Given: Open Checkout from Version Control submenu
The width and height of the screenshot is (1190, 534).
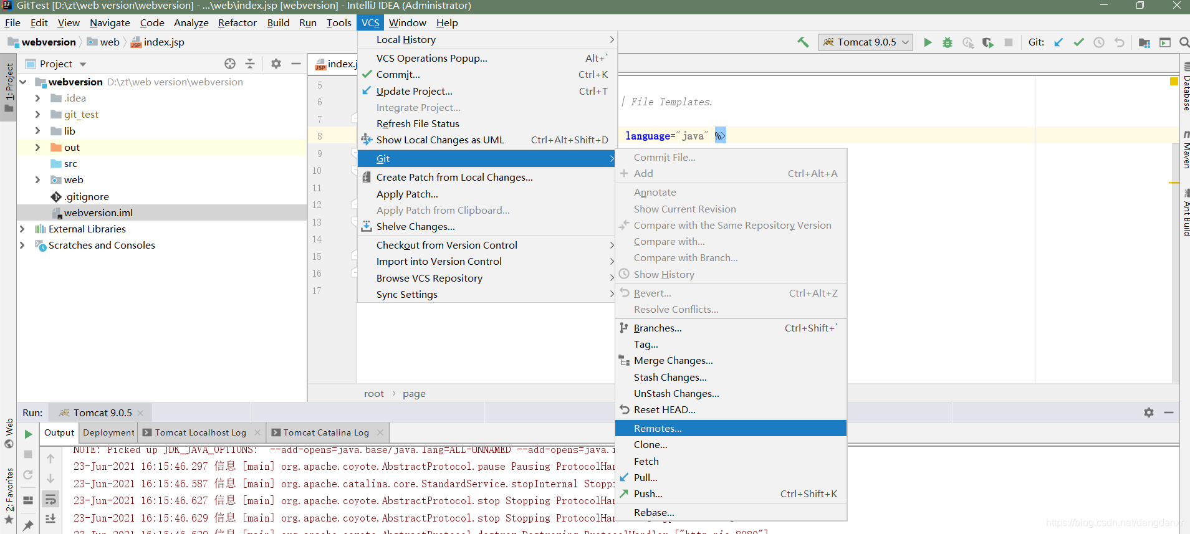Looking at the screenshot, I should pos(486,245).
